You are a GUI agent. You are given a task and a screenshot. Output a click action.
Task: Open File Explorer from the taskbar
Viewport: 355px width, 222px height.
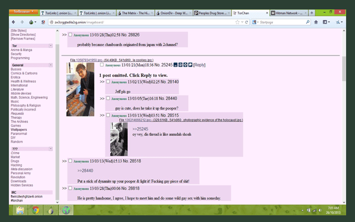coord(19,210)
